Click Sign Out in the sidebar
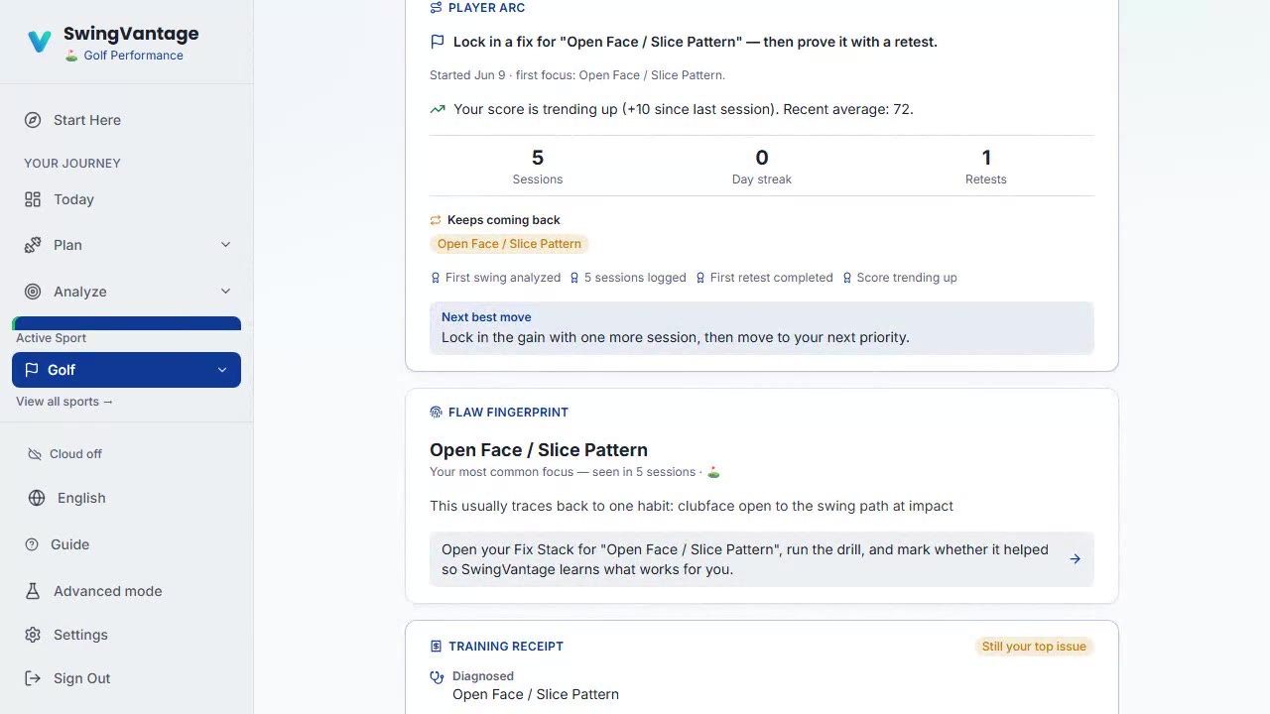The height and width of the screenshot is (714, 1270). click(126, 678)
